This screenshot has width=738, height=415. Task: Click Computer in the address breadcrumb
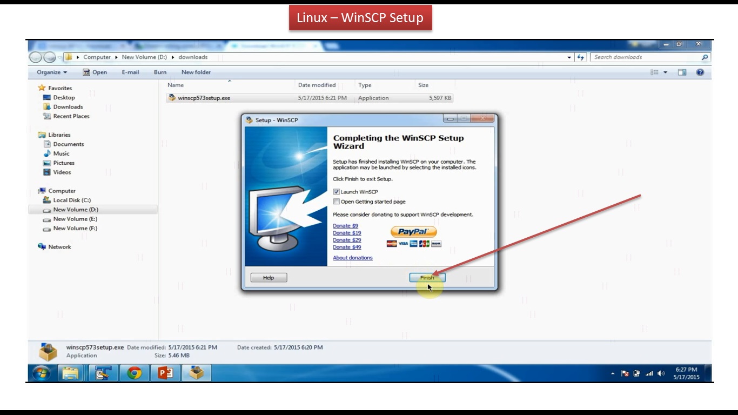(x=97, y=57)
